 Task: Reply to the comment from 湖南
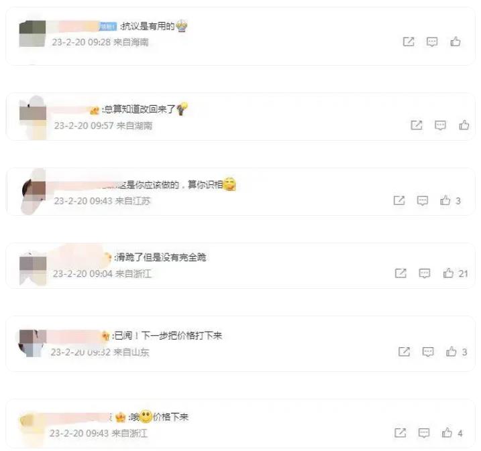click(x=440, y=125)
